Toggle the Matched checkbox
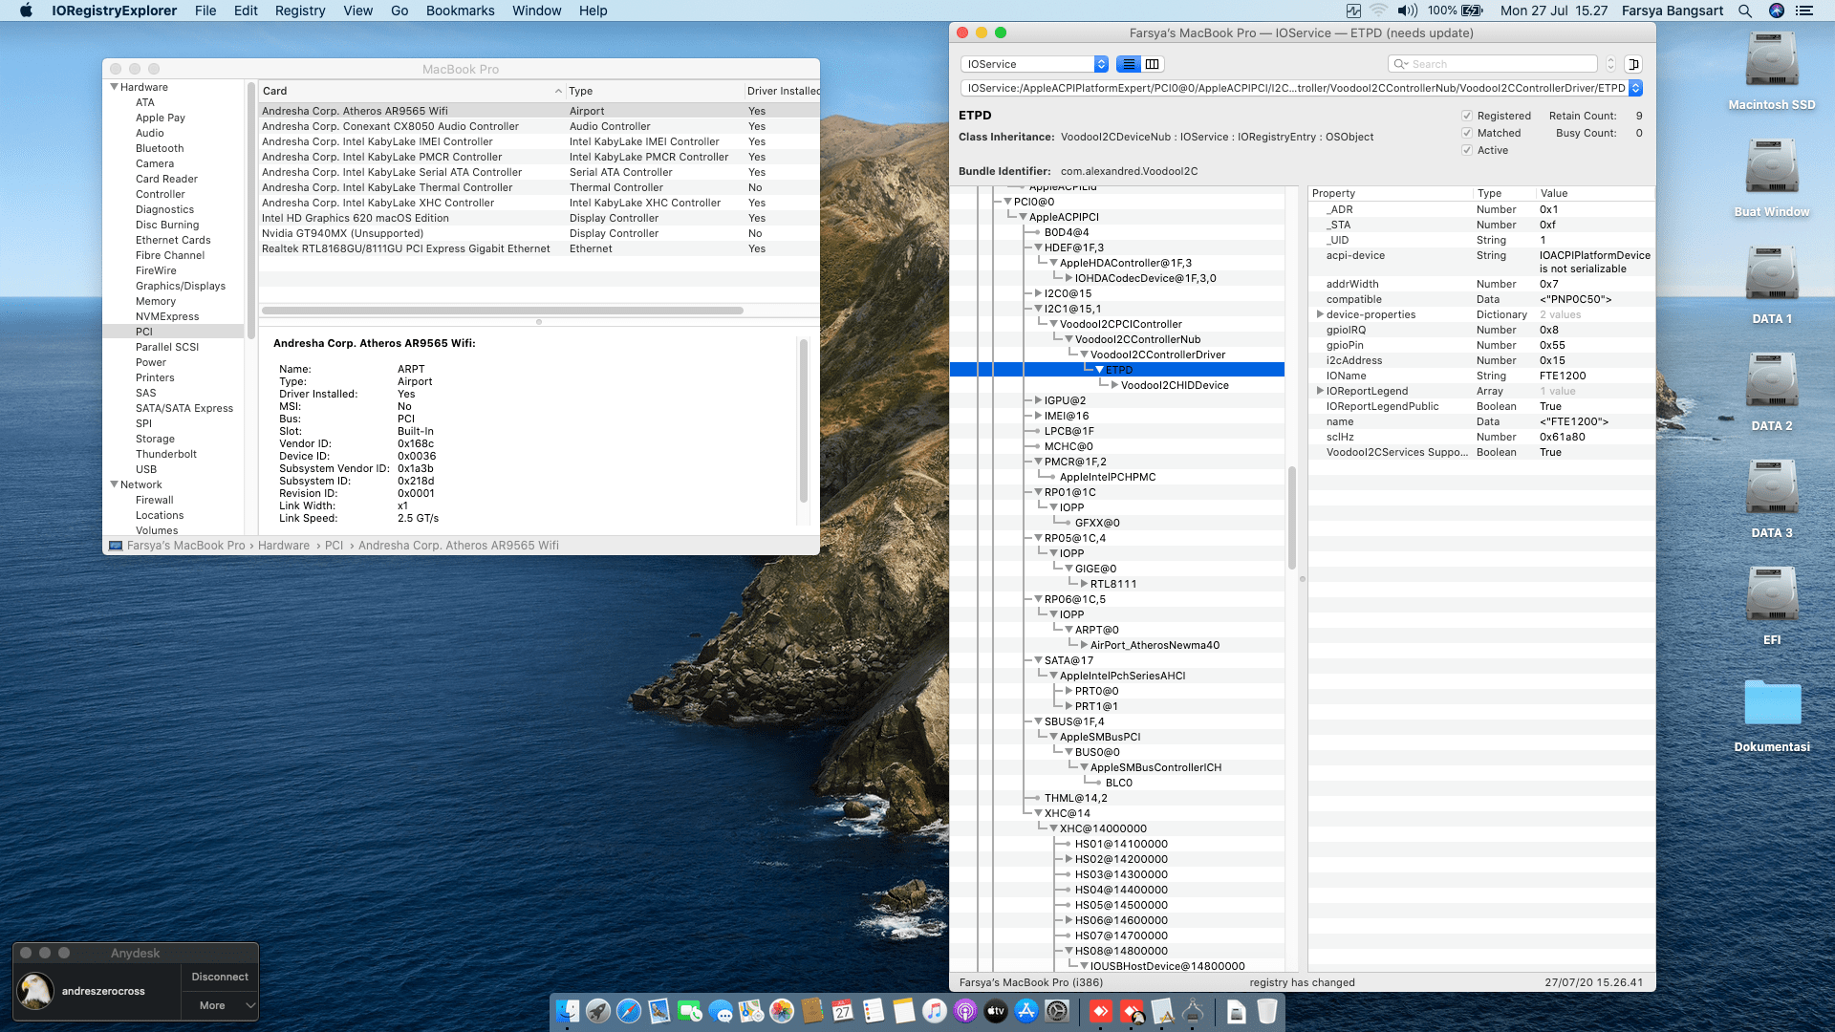1835x1032 pixels. [1467, 133]
